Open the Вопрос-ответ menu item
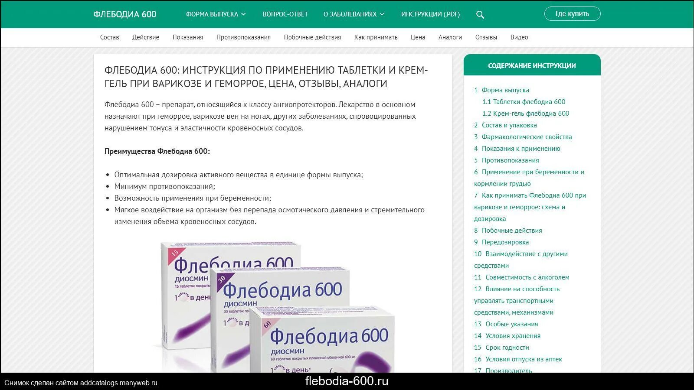694x390 pixels. 285,14
